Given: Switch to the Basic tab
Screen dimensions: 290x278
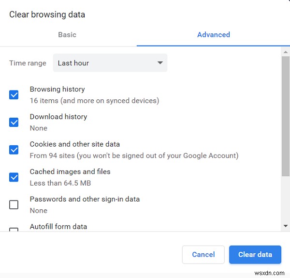Looking at the screenshot, I should [x=67, y=35].
